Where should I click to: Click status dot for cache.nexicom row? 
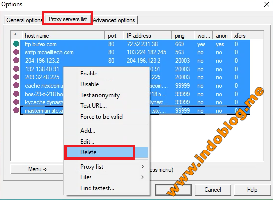[16, 85]
